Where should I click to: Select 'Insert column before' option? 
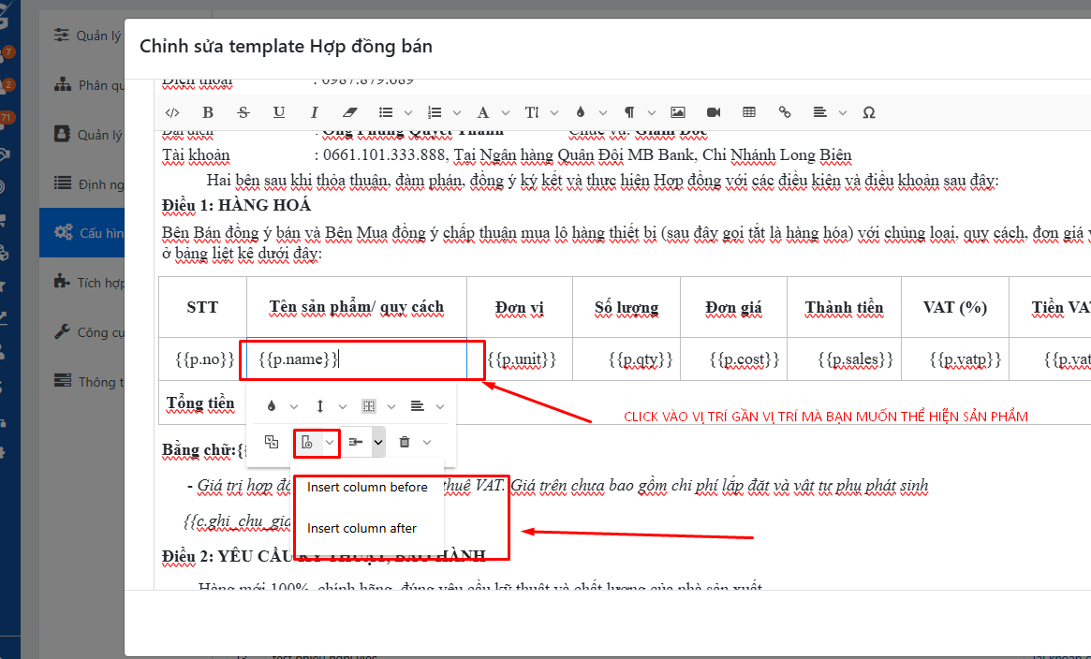[367, 487]
